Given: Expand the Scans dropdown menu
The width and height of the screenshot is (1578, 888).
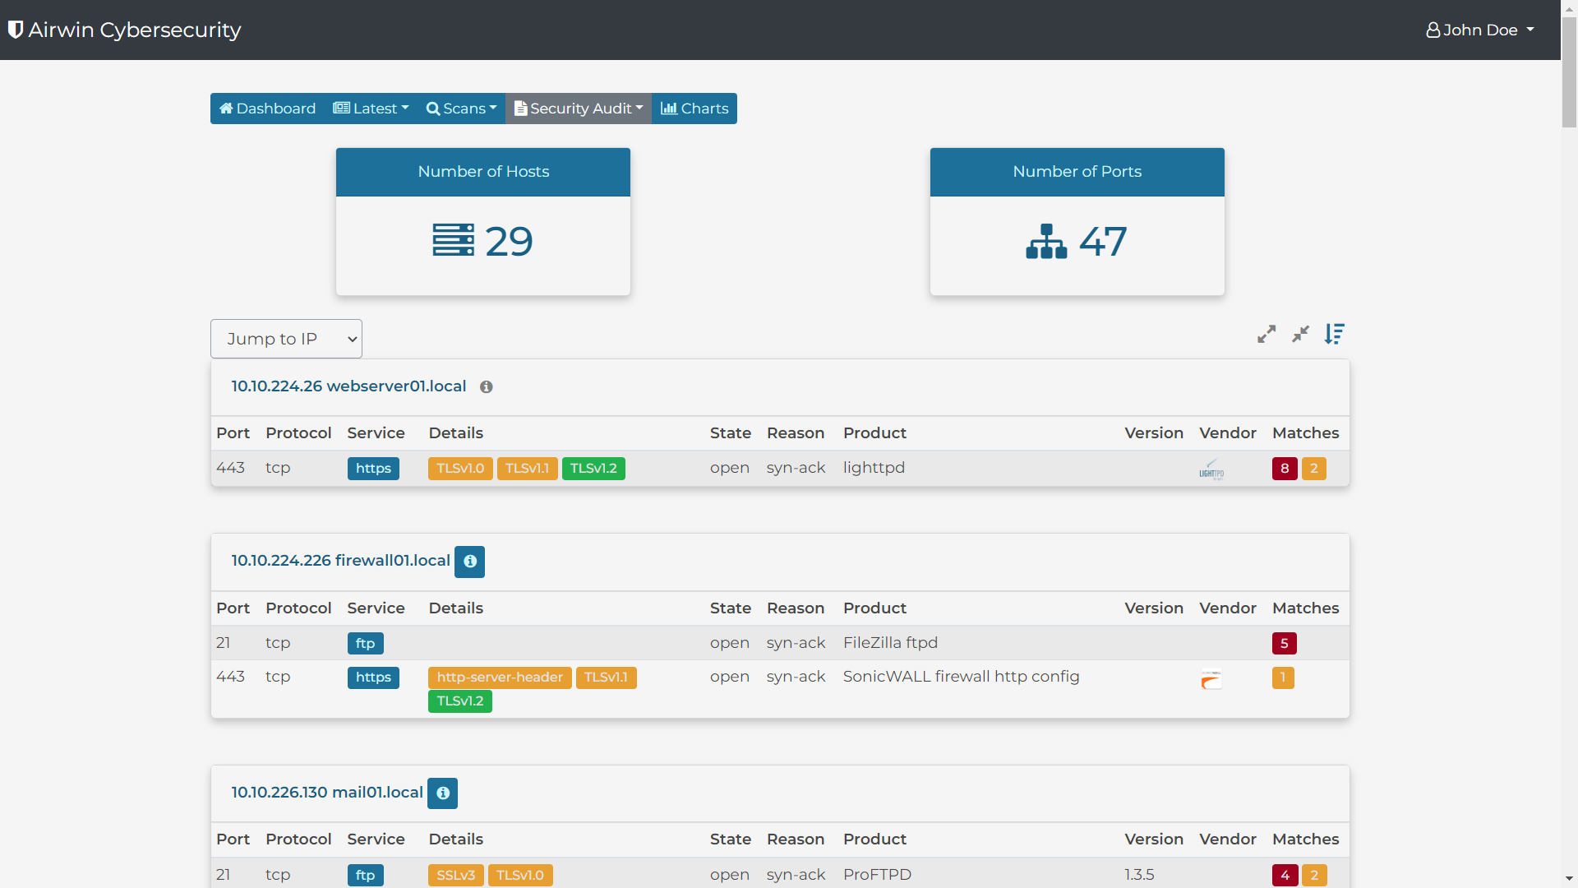Looking at the screenshot, I should coord(461,109).
